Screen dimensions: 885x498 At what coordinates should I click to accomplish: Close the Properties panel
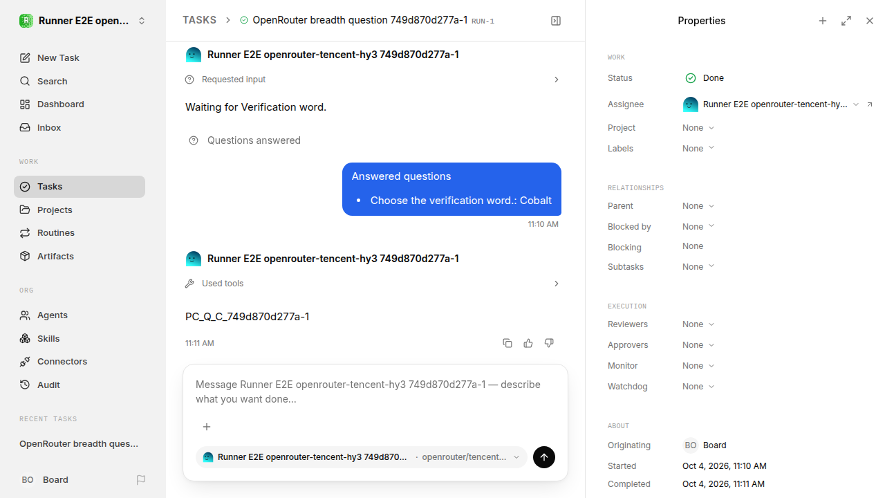(870, 21)
